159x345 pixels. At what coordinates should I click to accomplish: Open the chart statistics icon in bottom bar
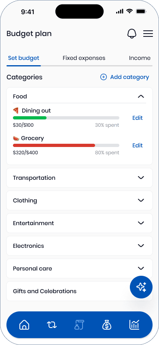134,324
